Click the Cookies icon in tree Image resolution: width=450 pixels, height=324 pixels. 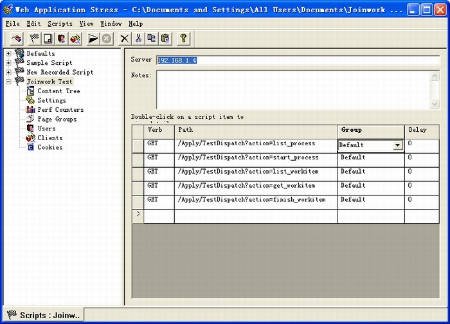(30, 147)
